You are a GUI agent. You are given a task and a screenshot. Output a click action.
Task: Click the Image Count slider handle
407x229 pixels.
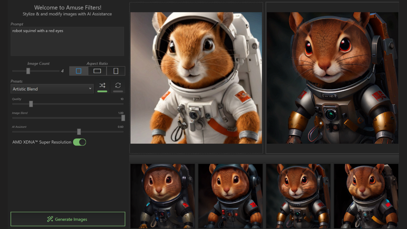(x=28, y=71)
